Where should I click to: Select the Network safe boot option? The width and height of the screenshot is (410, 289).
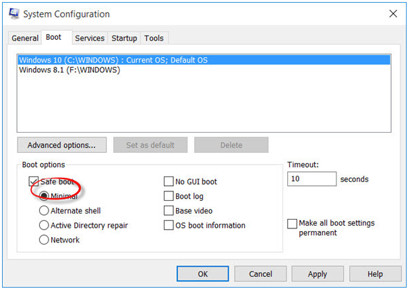coord(44,240)
